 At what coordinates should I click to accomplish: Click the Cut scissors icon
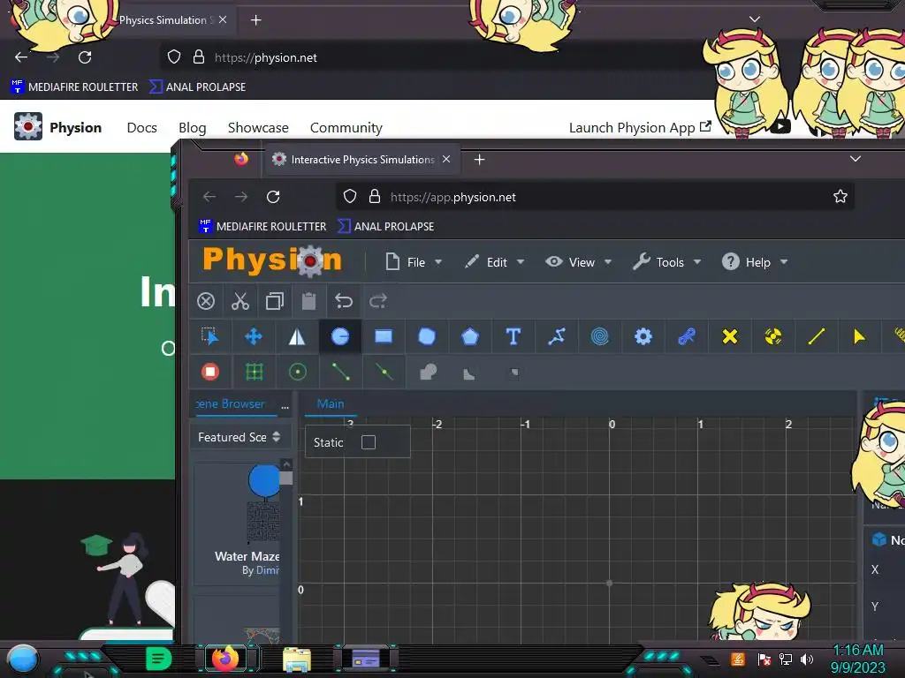point(240,301)
